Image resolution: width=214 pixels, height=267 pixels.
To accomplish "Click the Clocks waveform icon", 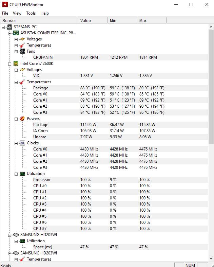I will [x=22, y=143].
